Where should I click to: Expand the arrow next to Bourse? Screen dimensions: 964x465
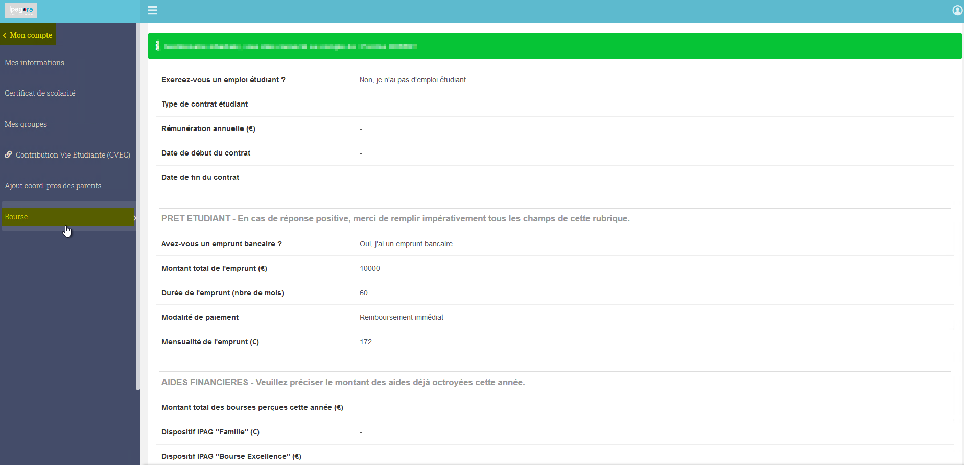134,218
